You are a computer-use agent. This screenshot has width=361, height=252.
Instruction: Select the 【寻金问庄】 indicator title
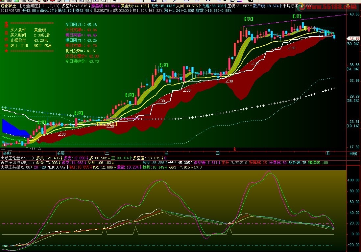pyautogui.click(x=30, y=6)
